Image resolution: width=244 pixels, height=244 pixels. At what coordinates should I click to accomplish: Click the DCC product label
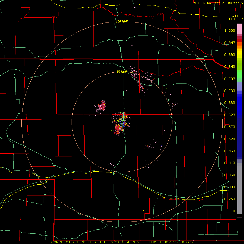238,16
